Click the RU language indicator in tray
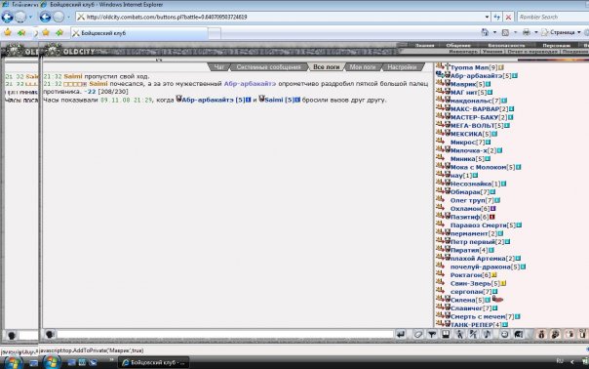 (560, 361)
